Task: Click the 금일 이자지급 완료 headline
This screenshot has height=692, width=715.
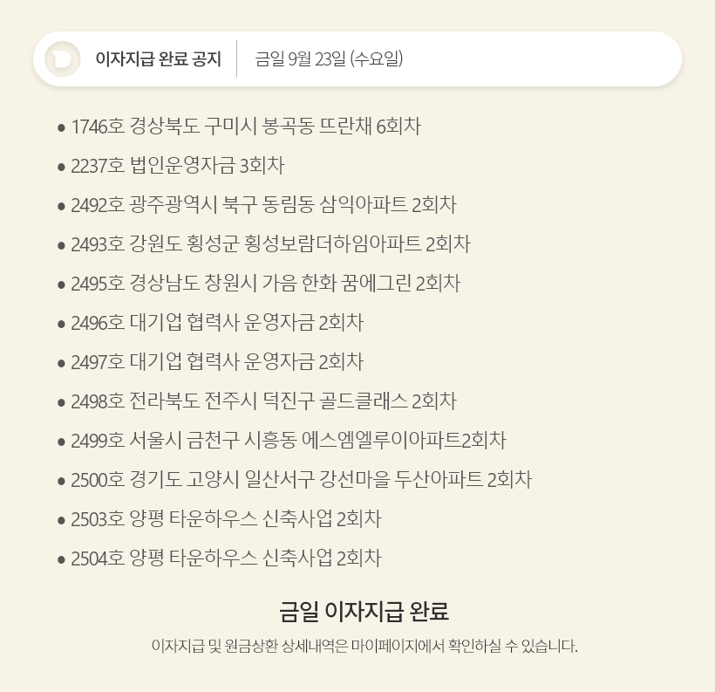Action: pos(364,612)
